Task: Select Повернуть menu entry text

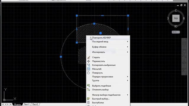Action: (x=97, y=73)
